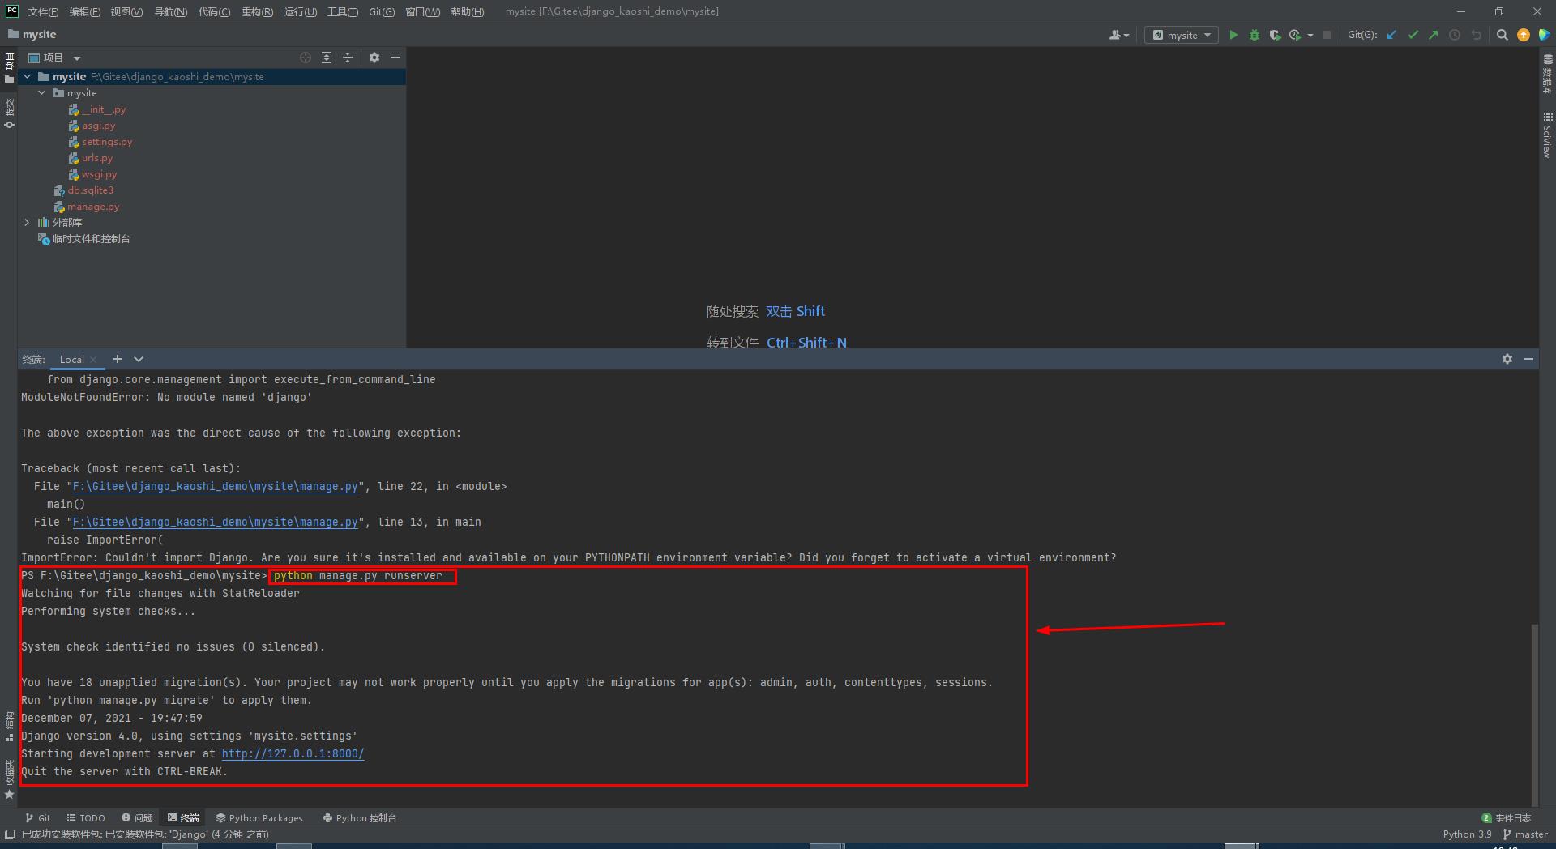Open the 代码 (Code) menu
This screenshot has width=1556, height=849.
214,11
